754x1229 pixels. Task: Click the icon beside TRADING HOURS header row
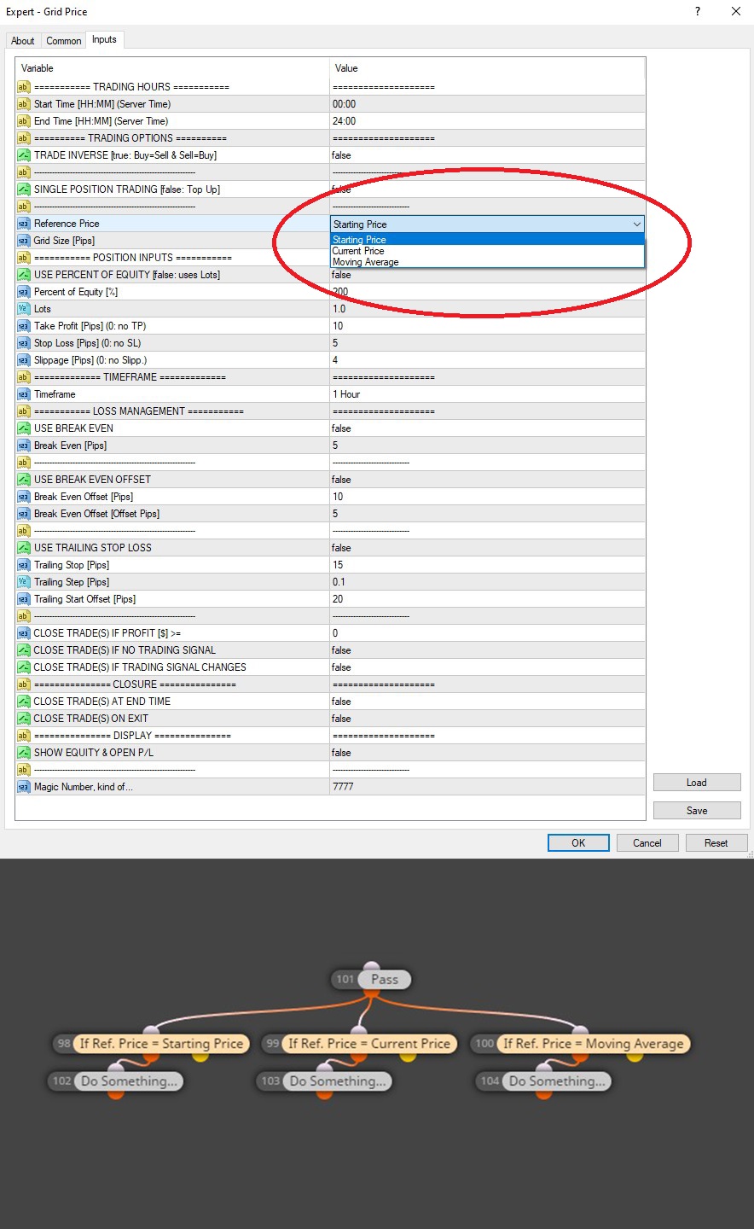point(24,87)
